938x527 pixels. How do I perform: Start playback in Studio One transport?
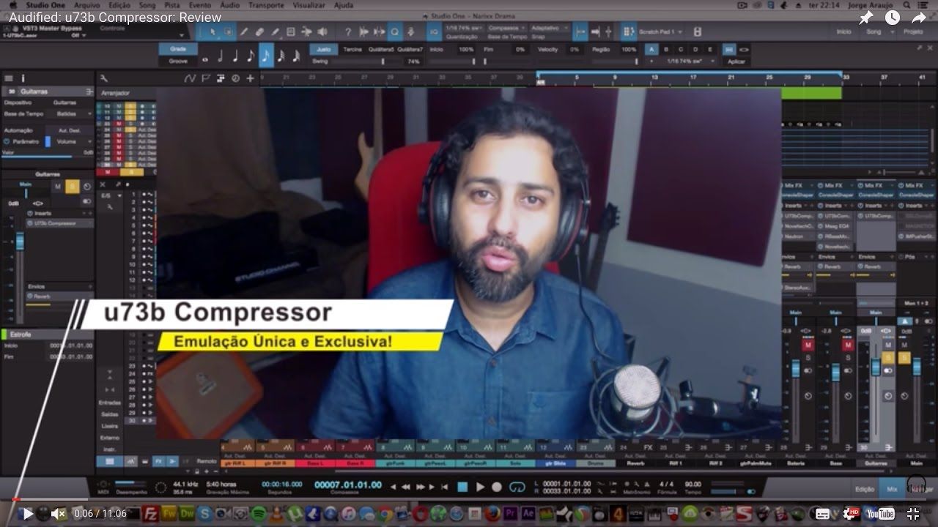point(480,487)
